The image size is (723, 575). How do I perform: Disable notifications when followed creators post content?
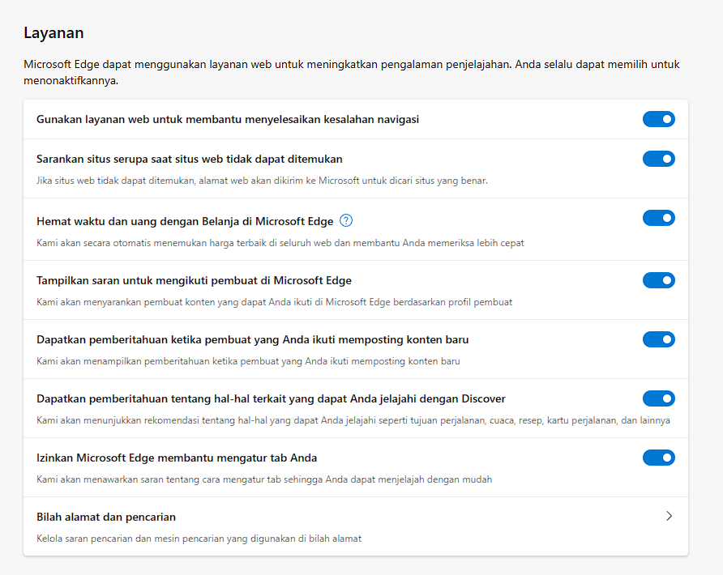tap(658, 339)
